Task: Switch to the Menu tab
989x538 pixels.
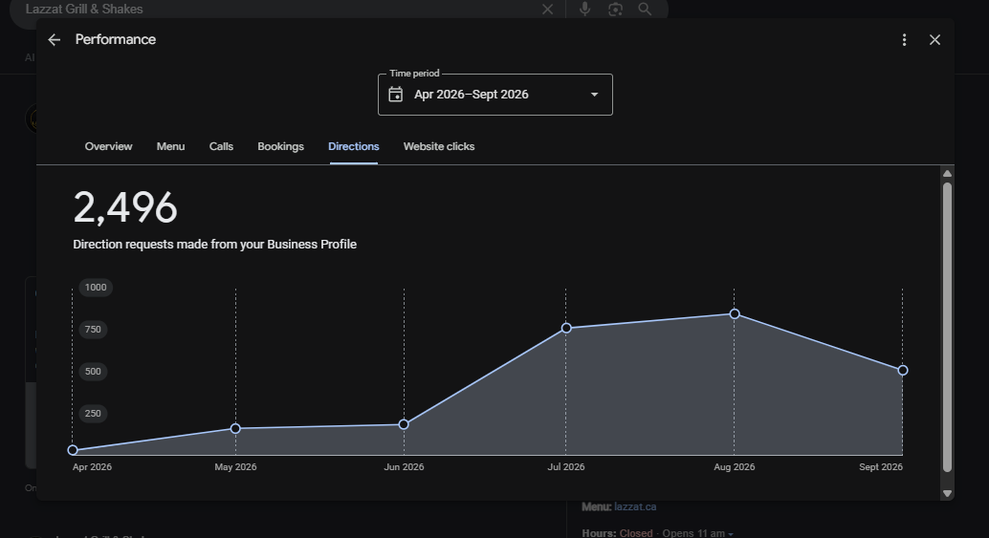Action: point(170,146)
